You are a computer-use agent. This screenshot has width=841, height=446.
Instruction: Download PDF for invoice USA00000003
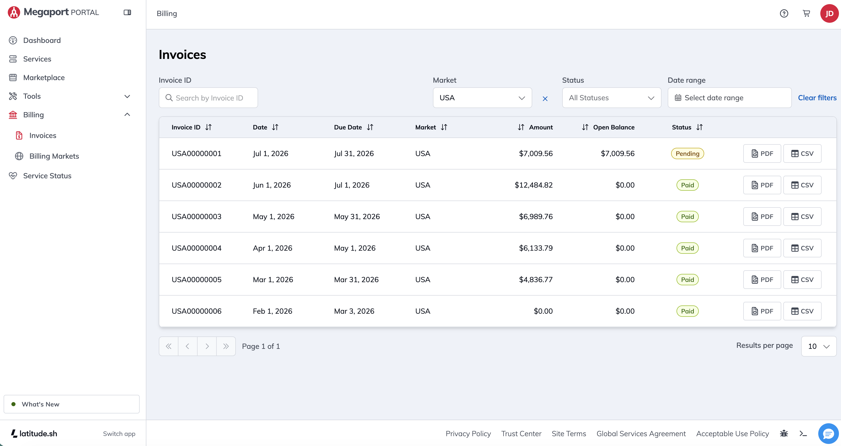pos(762,217)
